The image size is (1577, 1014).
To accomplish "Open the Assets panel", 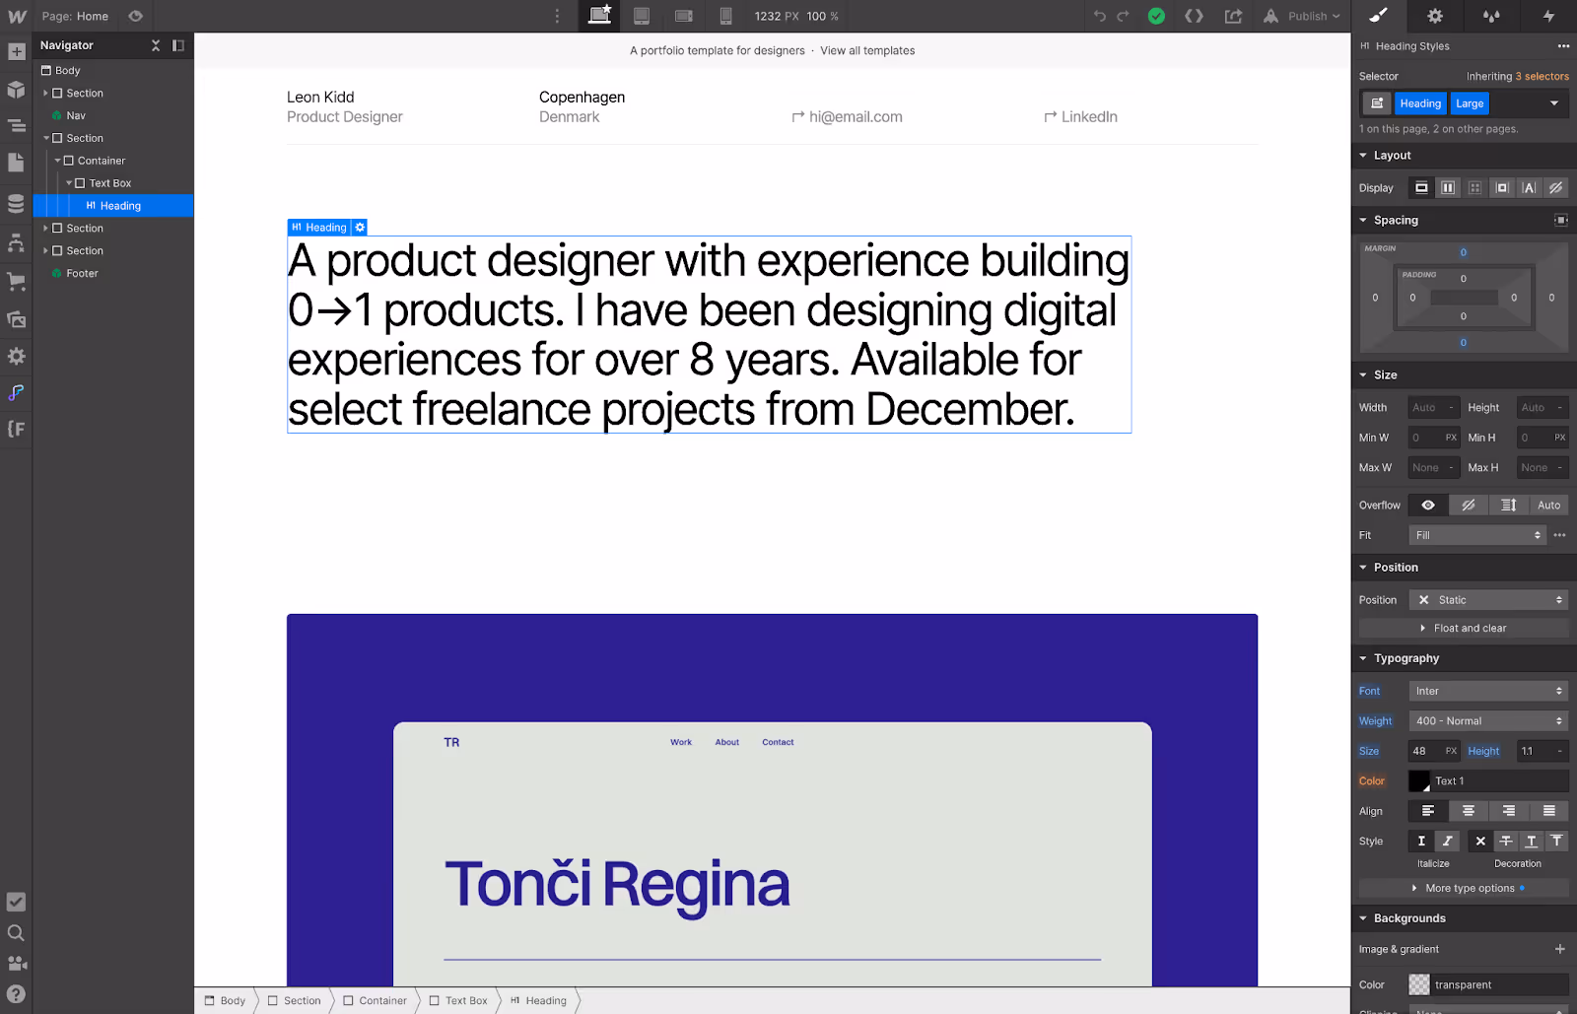I will coord(16,319).
